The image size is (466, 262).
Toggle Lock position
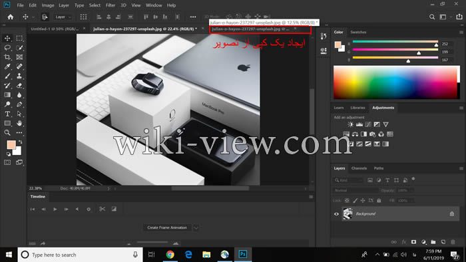(x=363, y=201)
